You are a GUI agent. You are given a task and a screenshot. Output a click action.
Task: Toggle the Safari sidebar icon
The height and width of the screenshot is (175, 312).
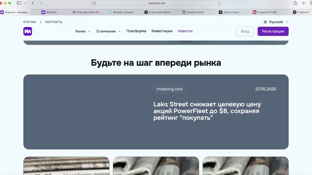coord(19,3)
